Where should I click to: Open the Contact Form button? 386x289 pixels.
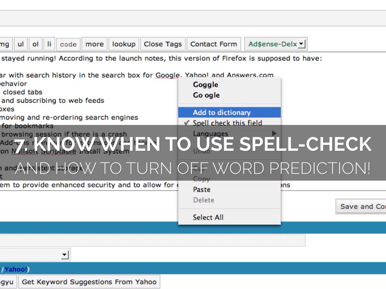(214, 44)
